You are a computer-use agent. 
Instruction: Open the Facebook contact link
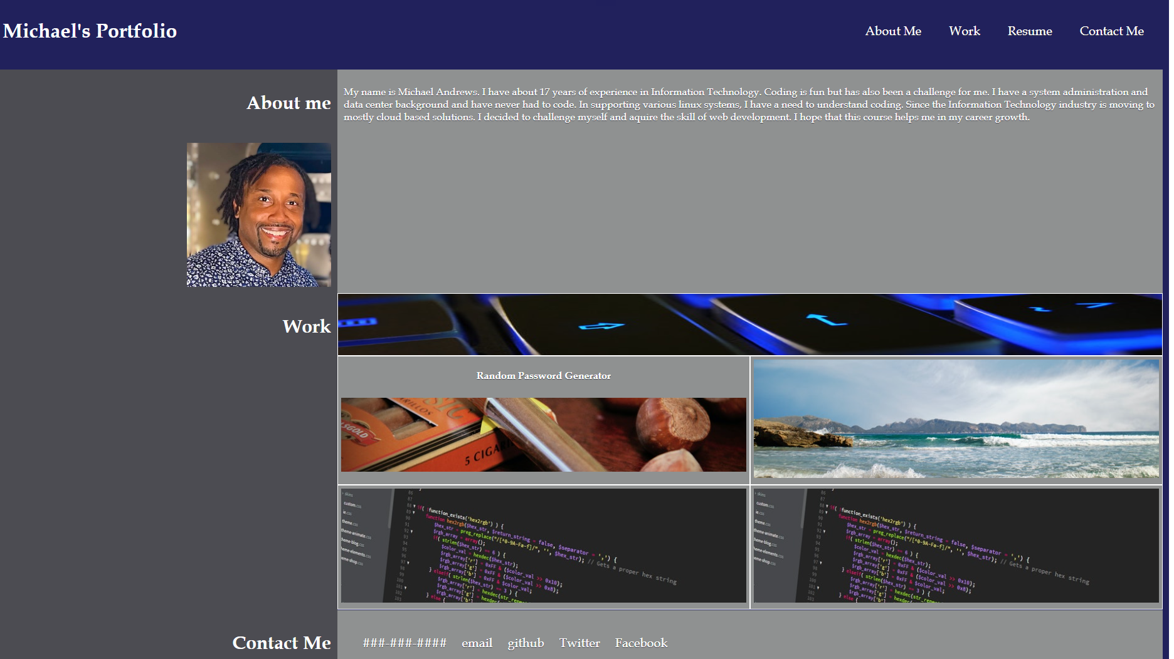coord(640,642)
